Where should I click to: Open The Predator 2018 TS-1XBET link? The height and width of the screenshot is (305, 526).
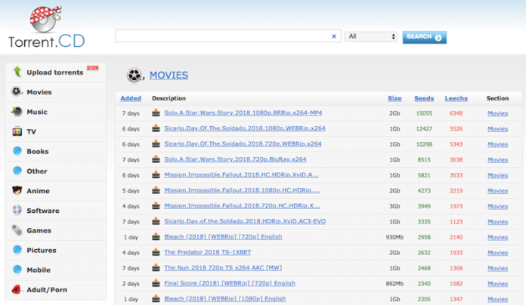pos(207,252)
